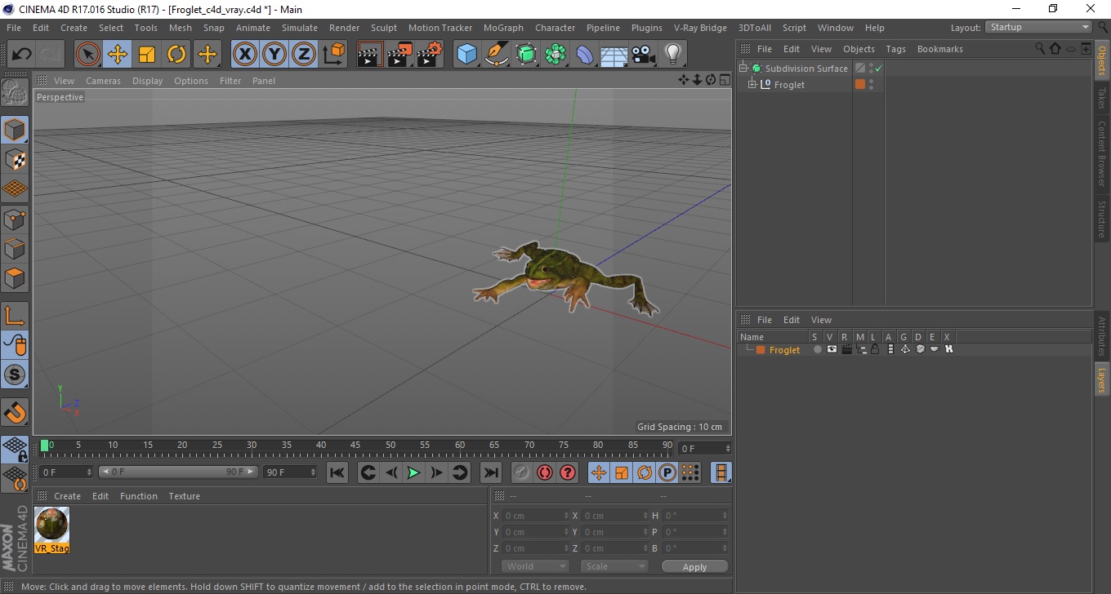Viewport: 1111px width, 594px height.
Task: Toggle Position keyframe recording
Action: pyautogui.click(x=599, y=472)
